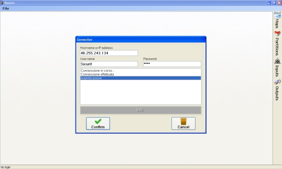Click into the Password field
The image size is (282, 169).
pyautogui.click(x=172, y=64)
